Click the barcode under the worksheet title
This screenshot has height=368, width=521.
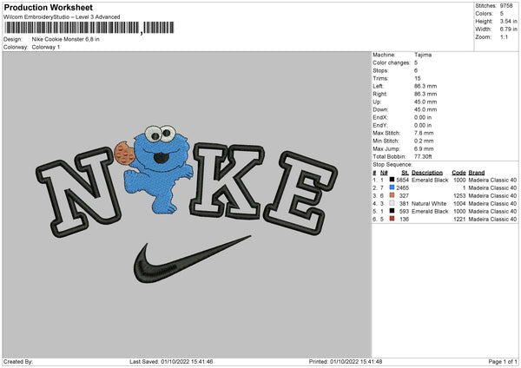[x=89, y=28]
